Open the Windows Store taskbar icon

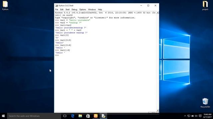(x=88, y=116)
